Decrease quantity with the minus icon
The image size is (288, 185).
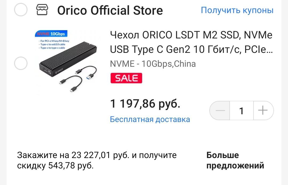[x=220, y=111]
